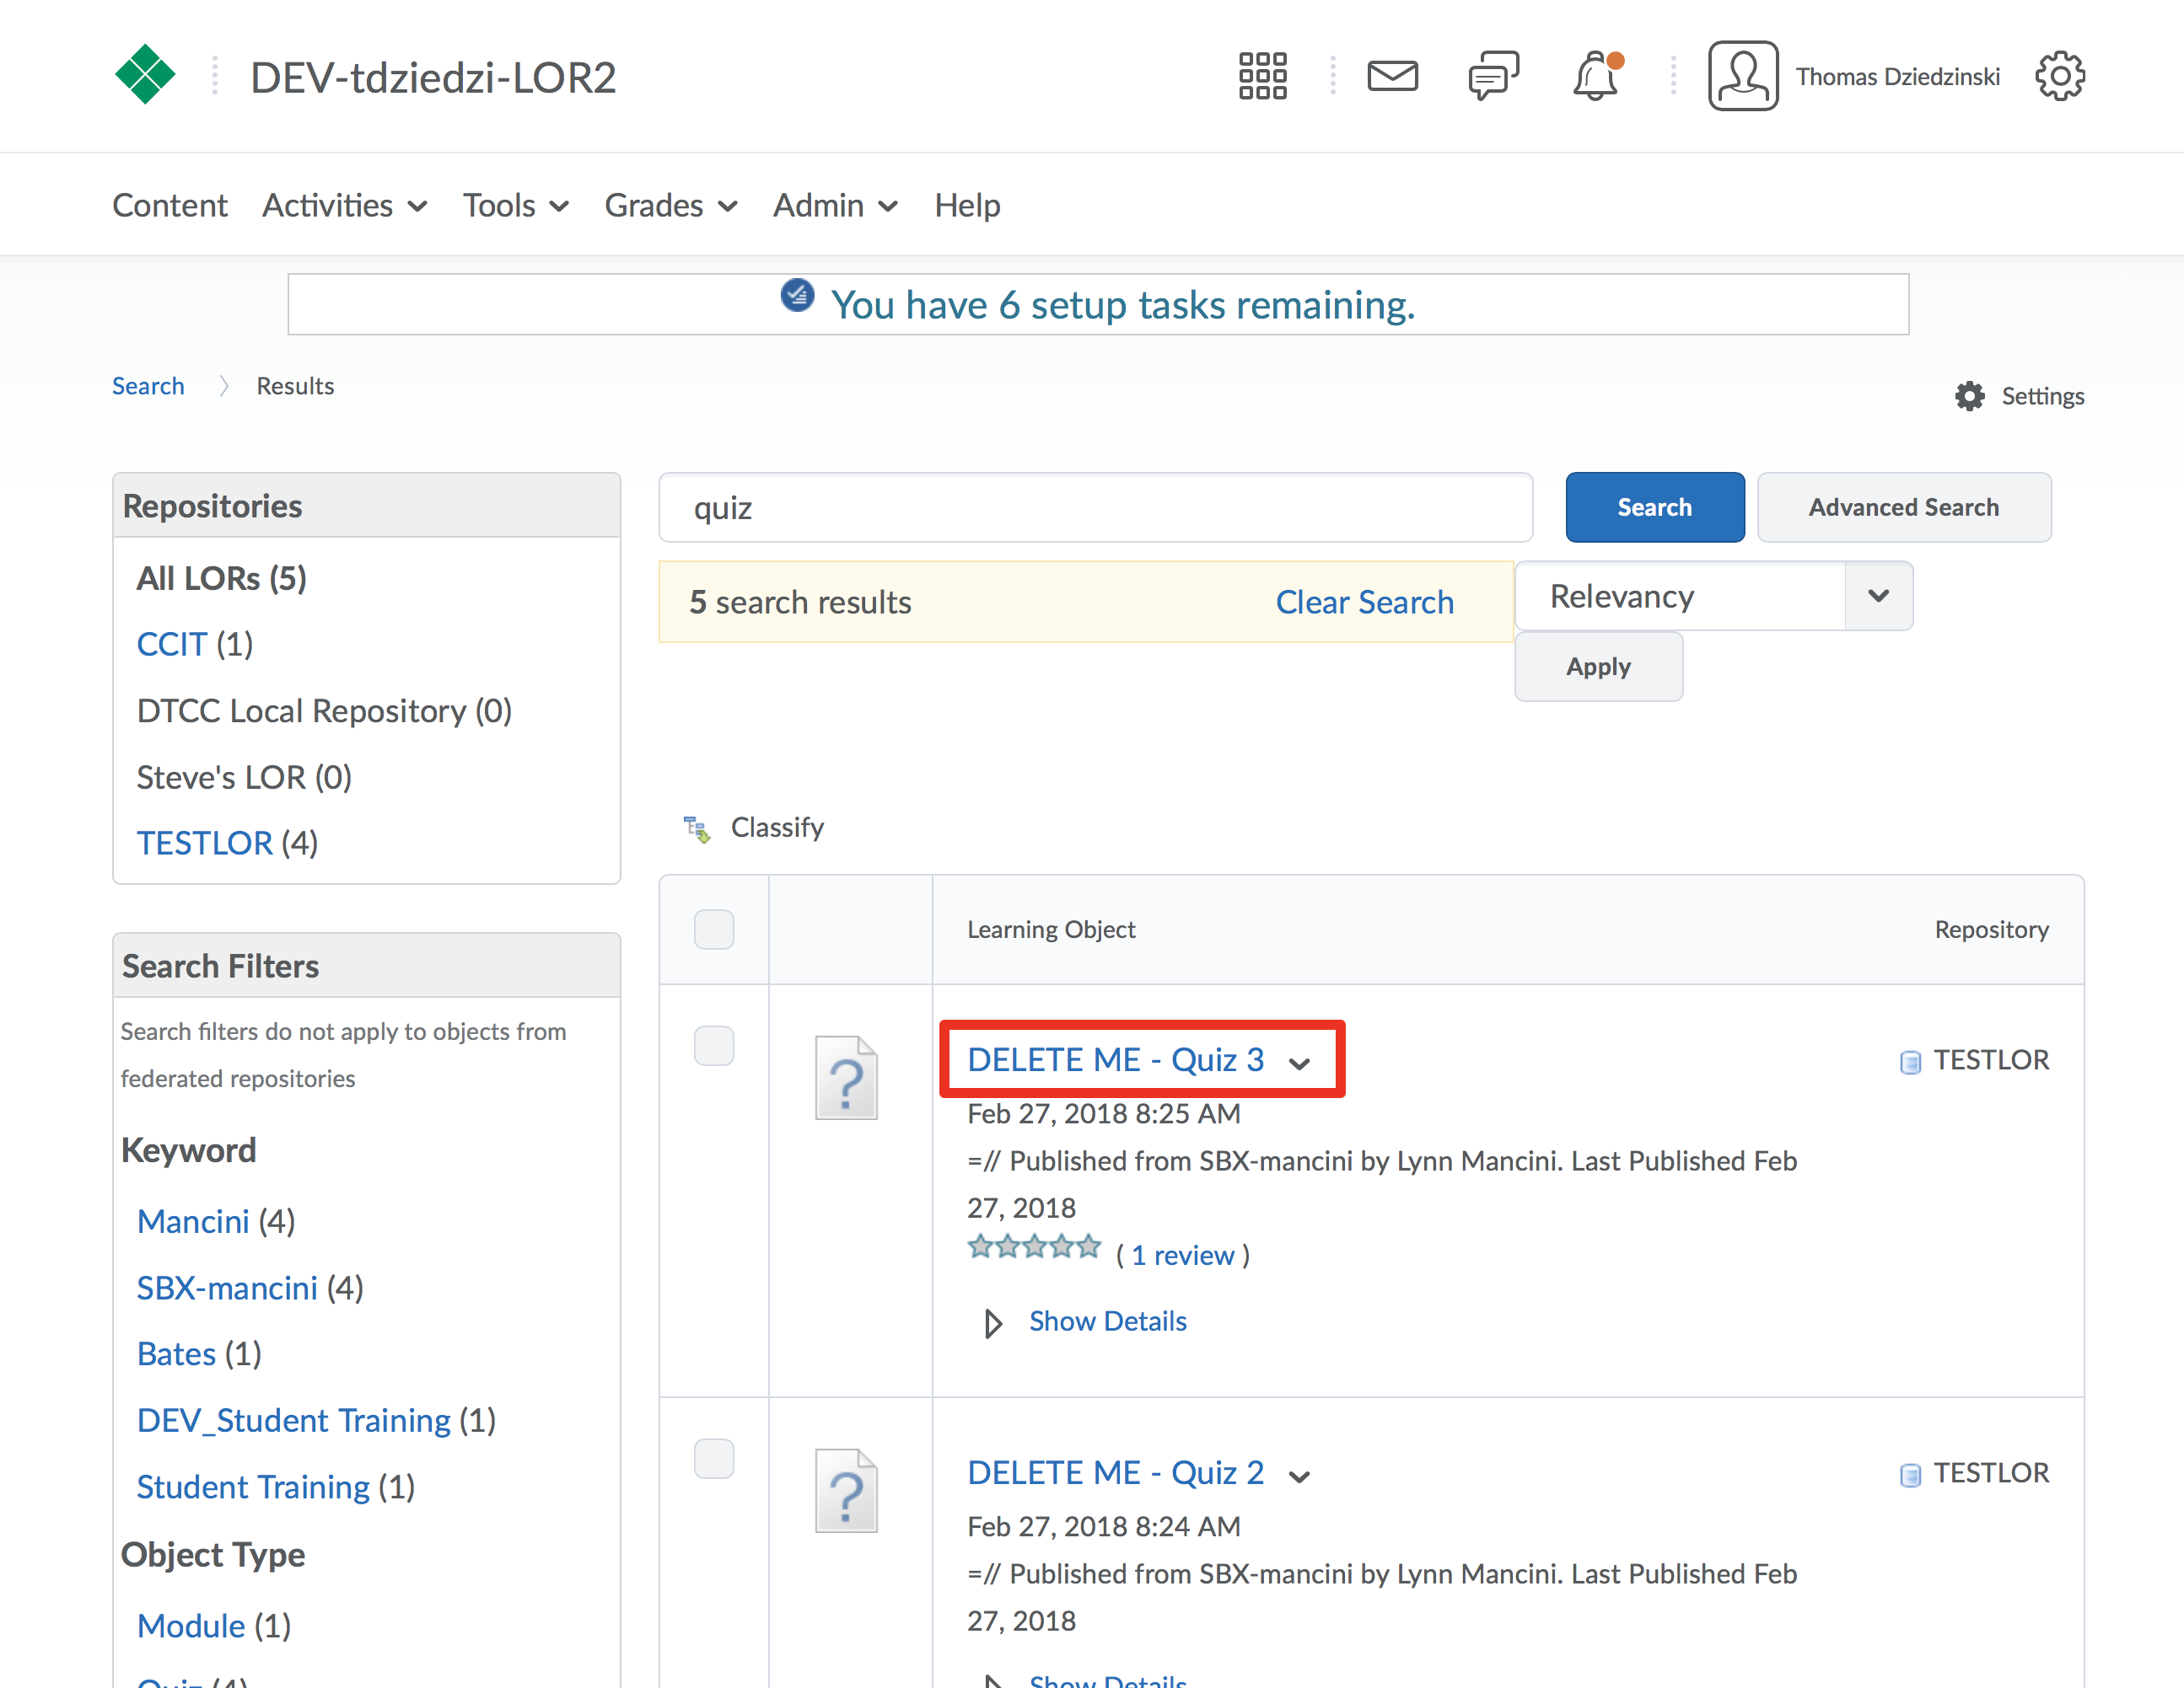The image size is (2184, 1688).
Task: Click question-mark thumbnail for Quiz 3
Action: click(x=846, y=1077)
